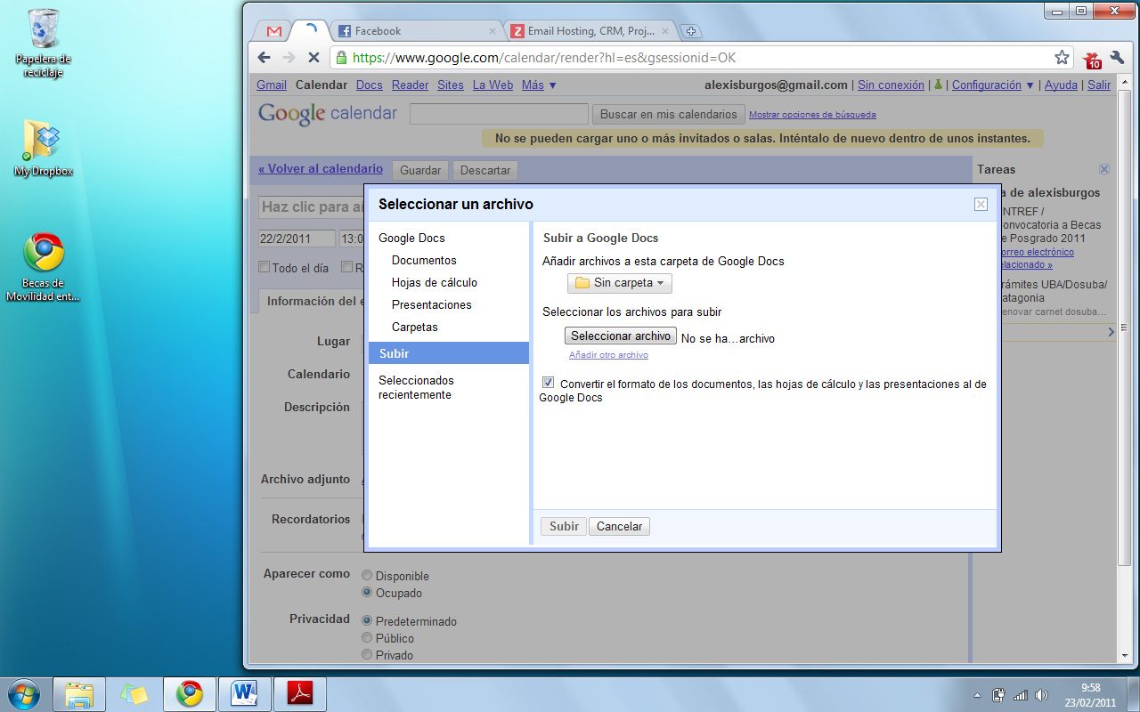
Task: Open the Reader link
Action: coord(410,85)
